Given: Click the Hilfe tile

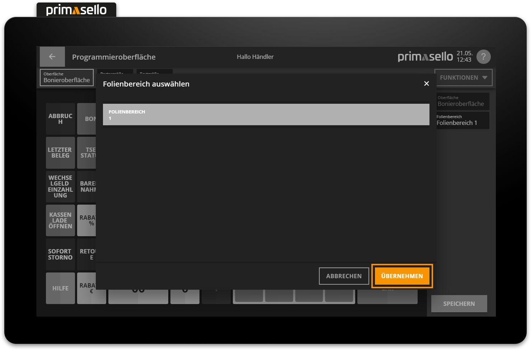Looking at the screenshot, I should (x=60, y=288).
